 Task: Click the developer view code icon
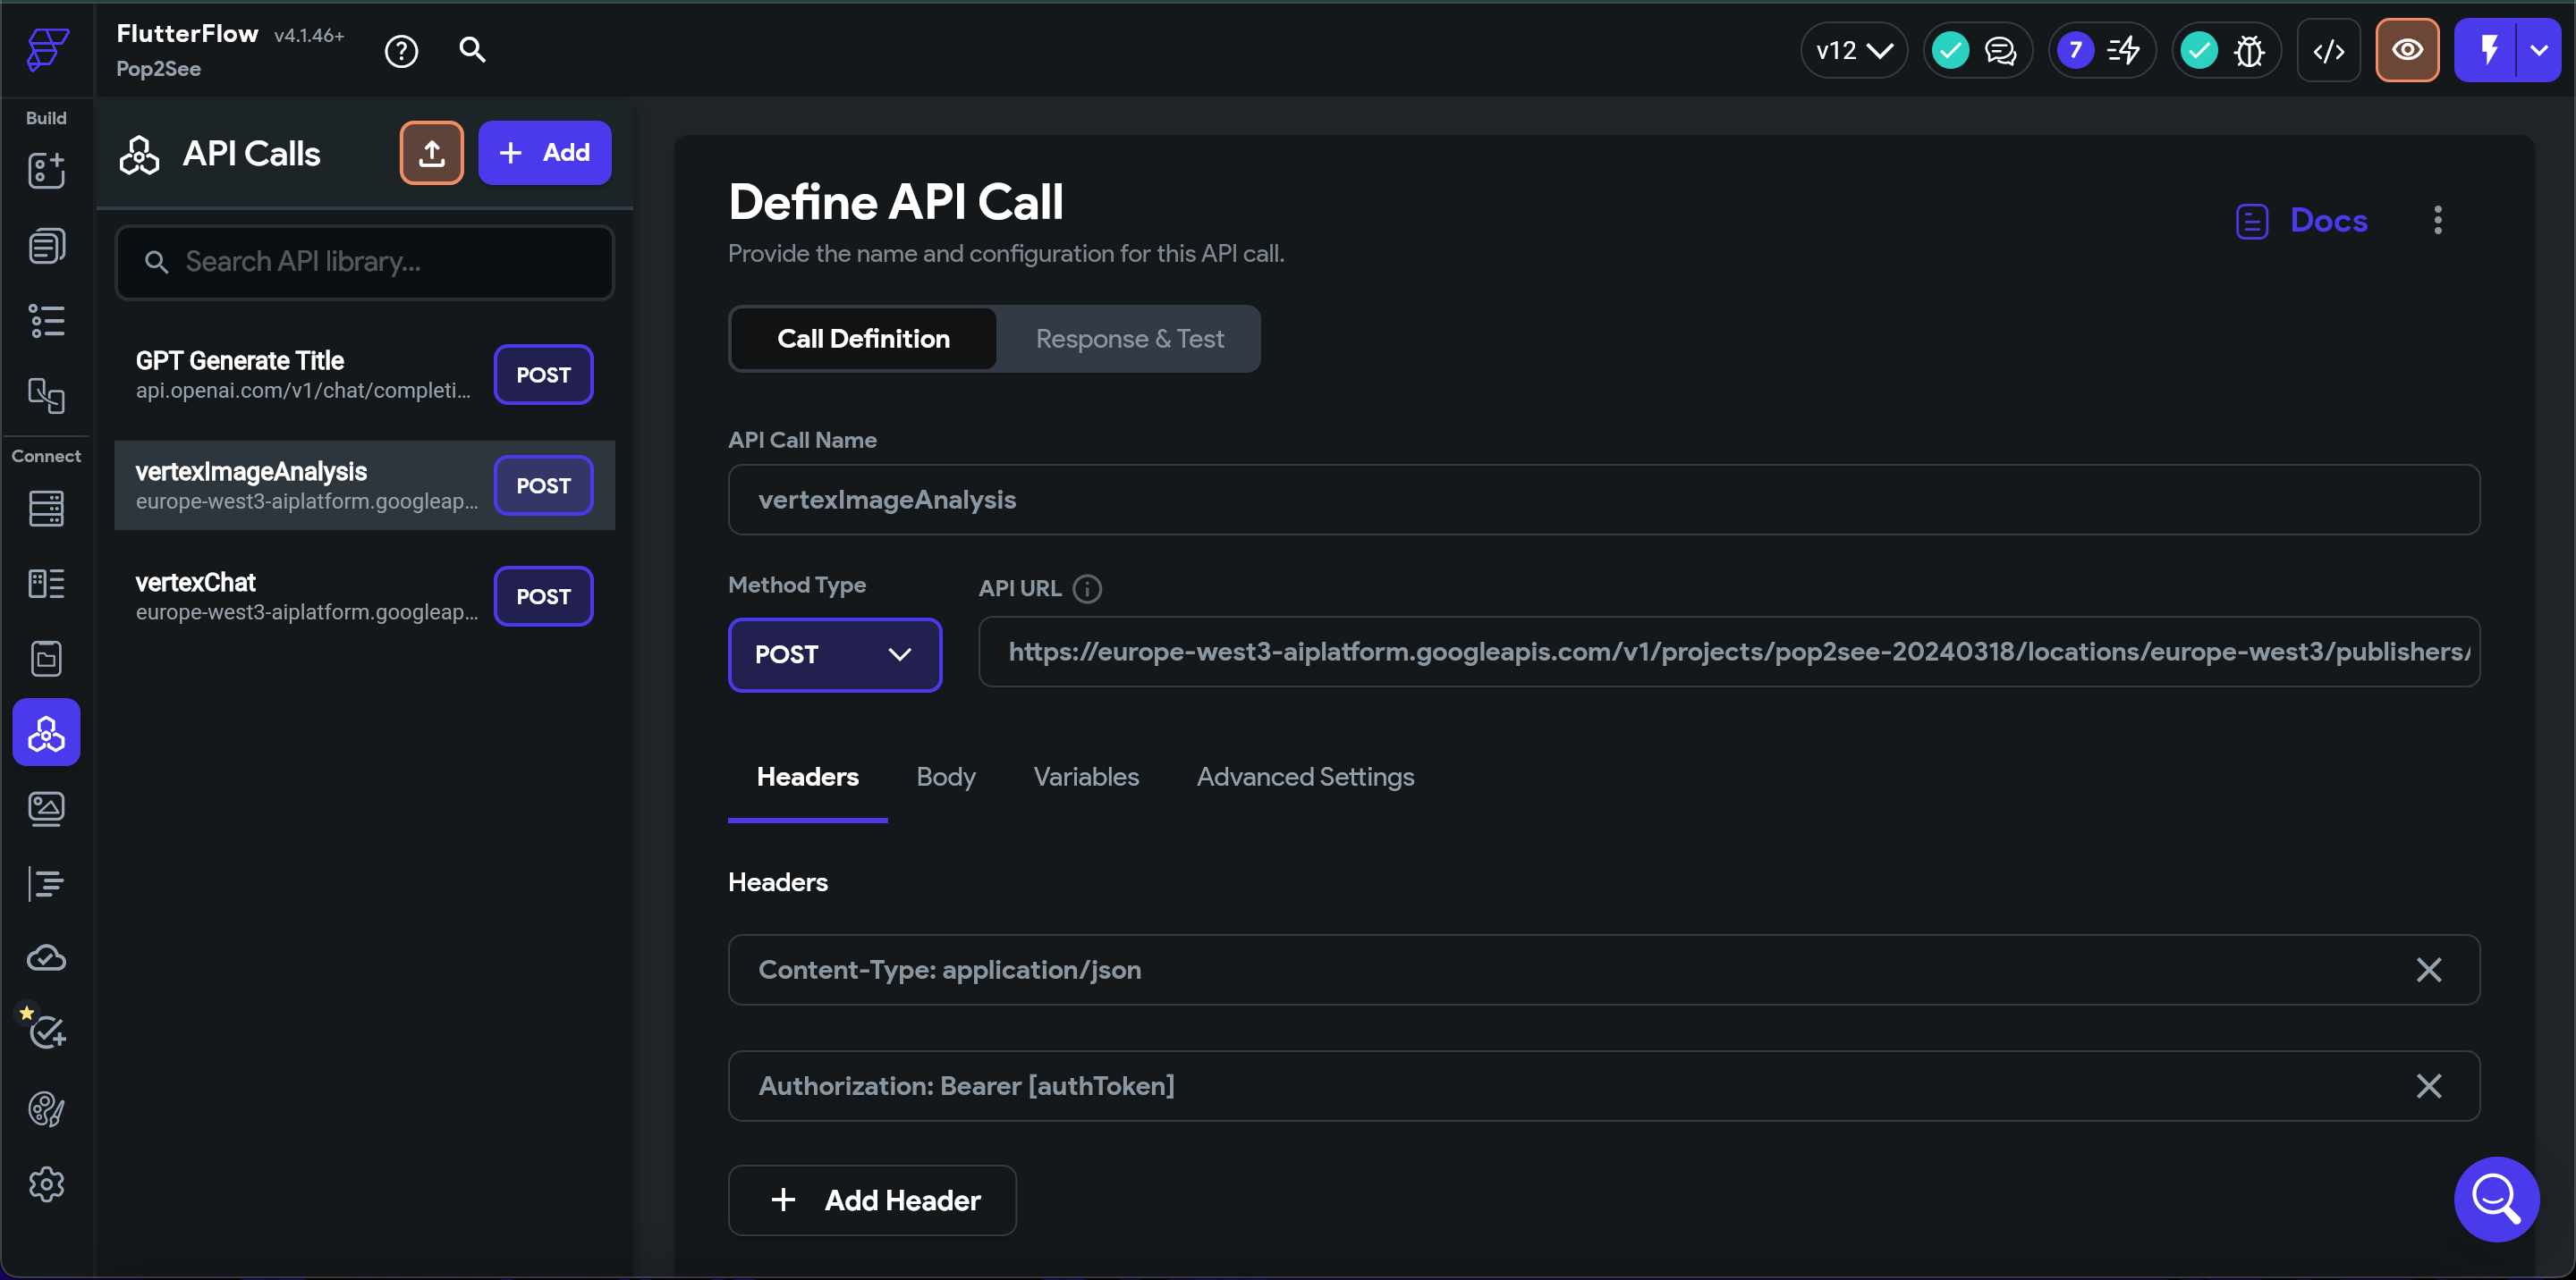click(x=2328, y=51)
